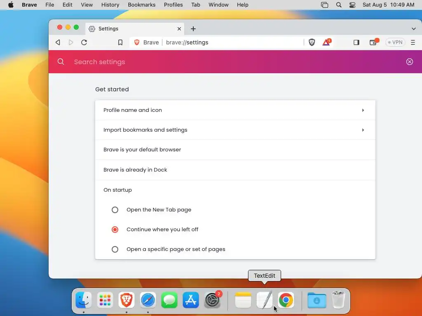Click the search magnifier in settings bar
Viewport: 422px width, 316px height.
pyautogui.click(x=61, y=62)
